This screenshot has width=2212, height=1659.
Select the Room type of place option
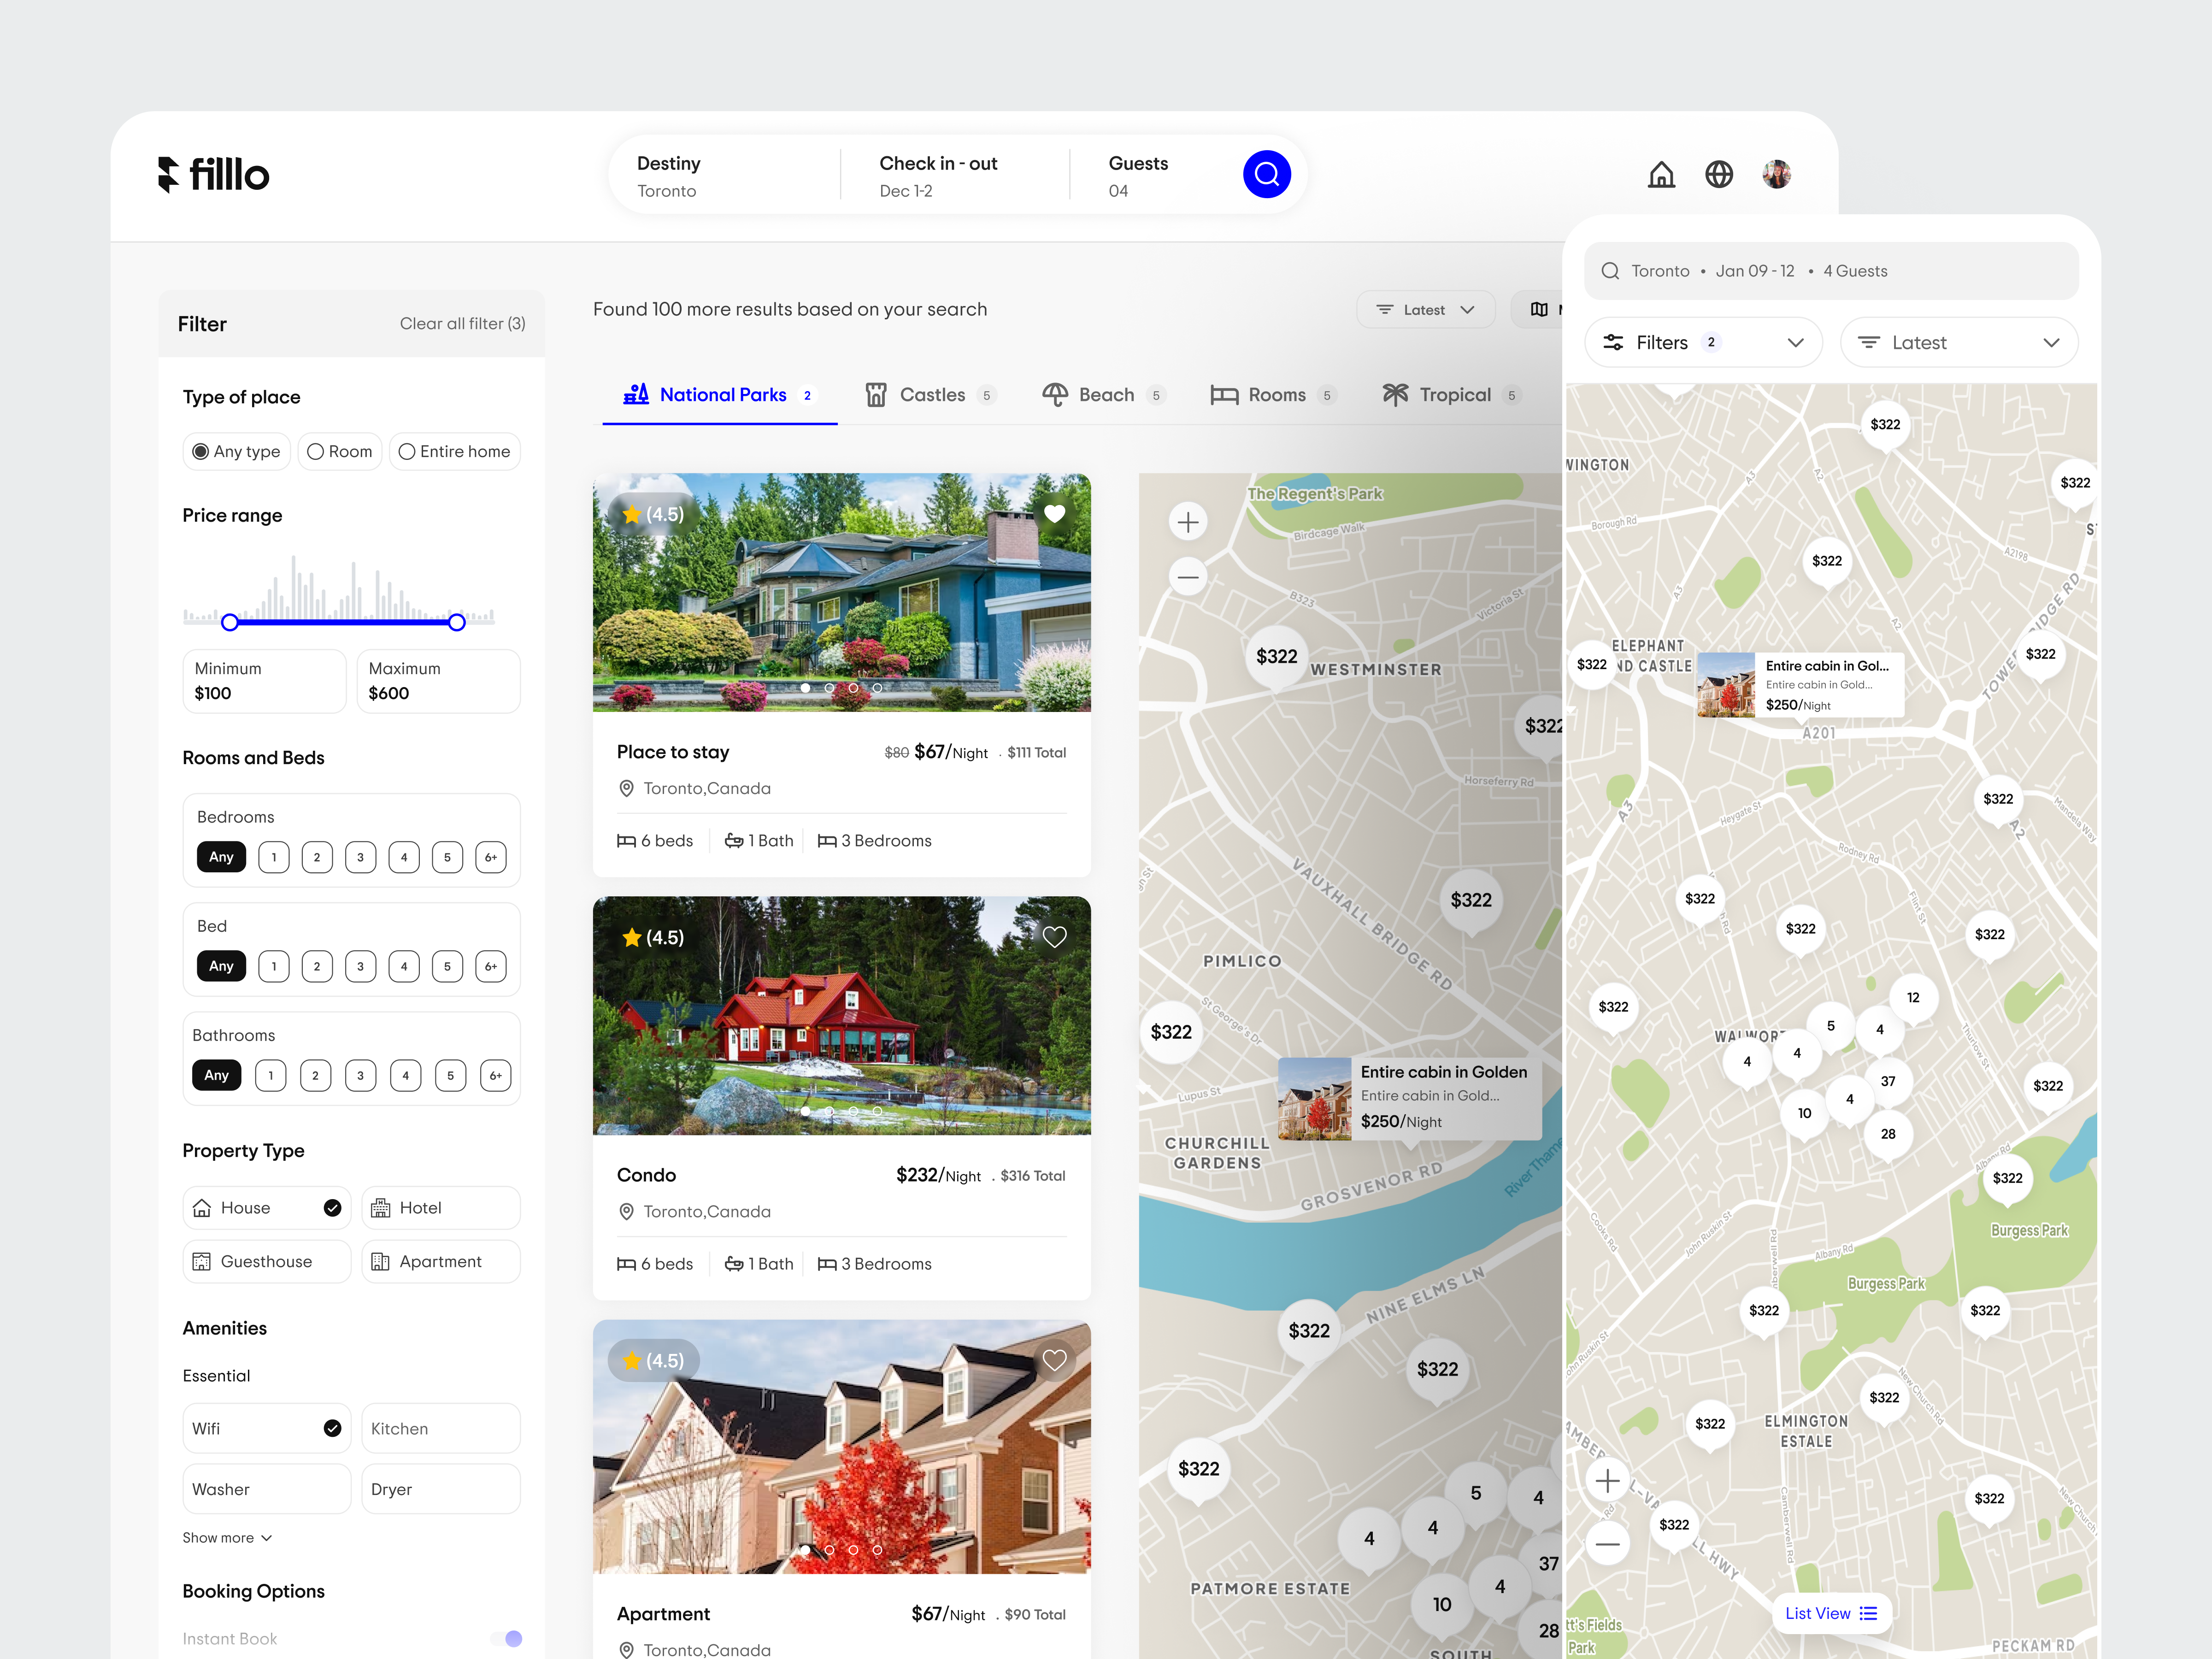[x=340, y=451]
